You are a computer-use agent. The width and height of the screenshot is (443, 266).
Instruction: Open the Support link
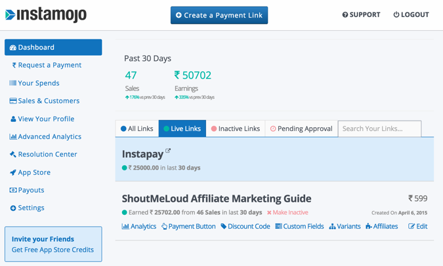click(361, 14)
